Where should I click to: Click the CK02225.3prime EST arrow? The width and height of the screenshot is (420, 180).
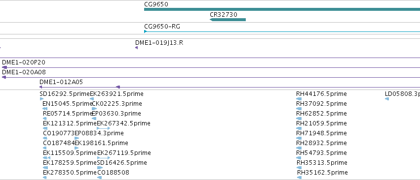[94, 109]
